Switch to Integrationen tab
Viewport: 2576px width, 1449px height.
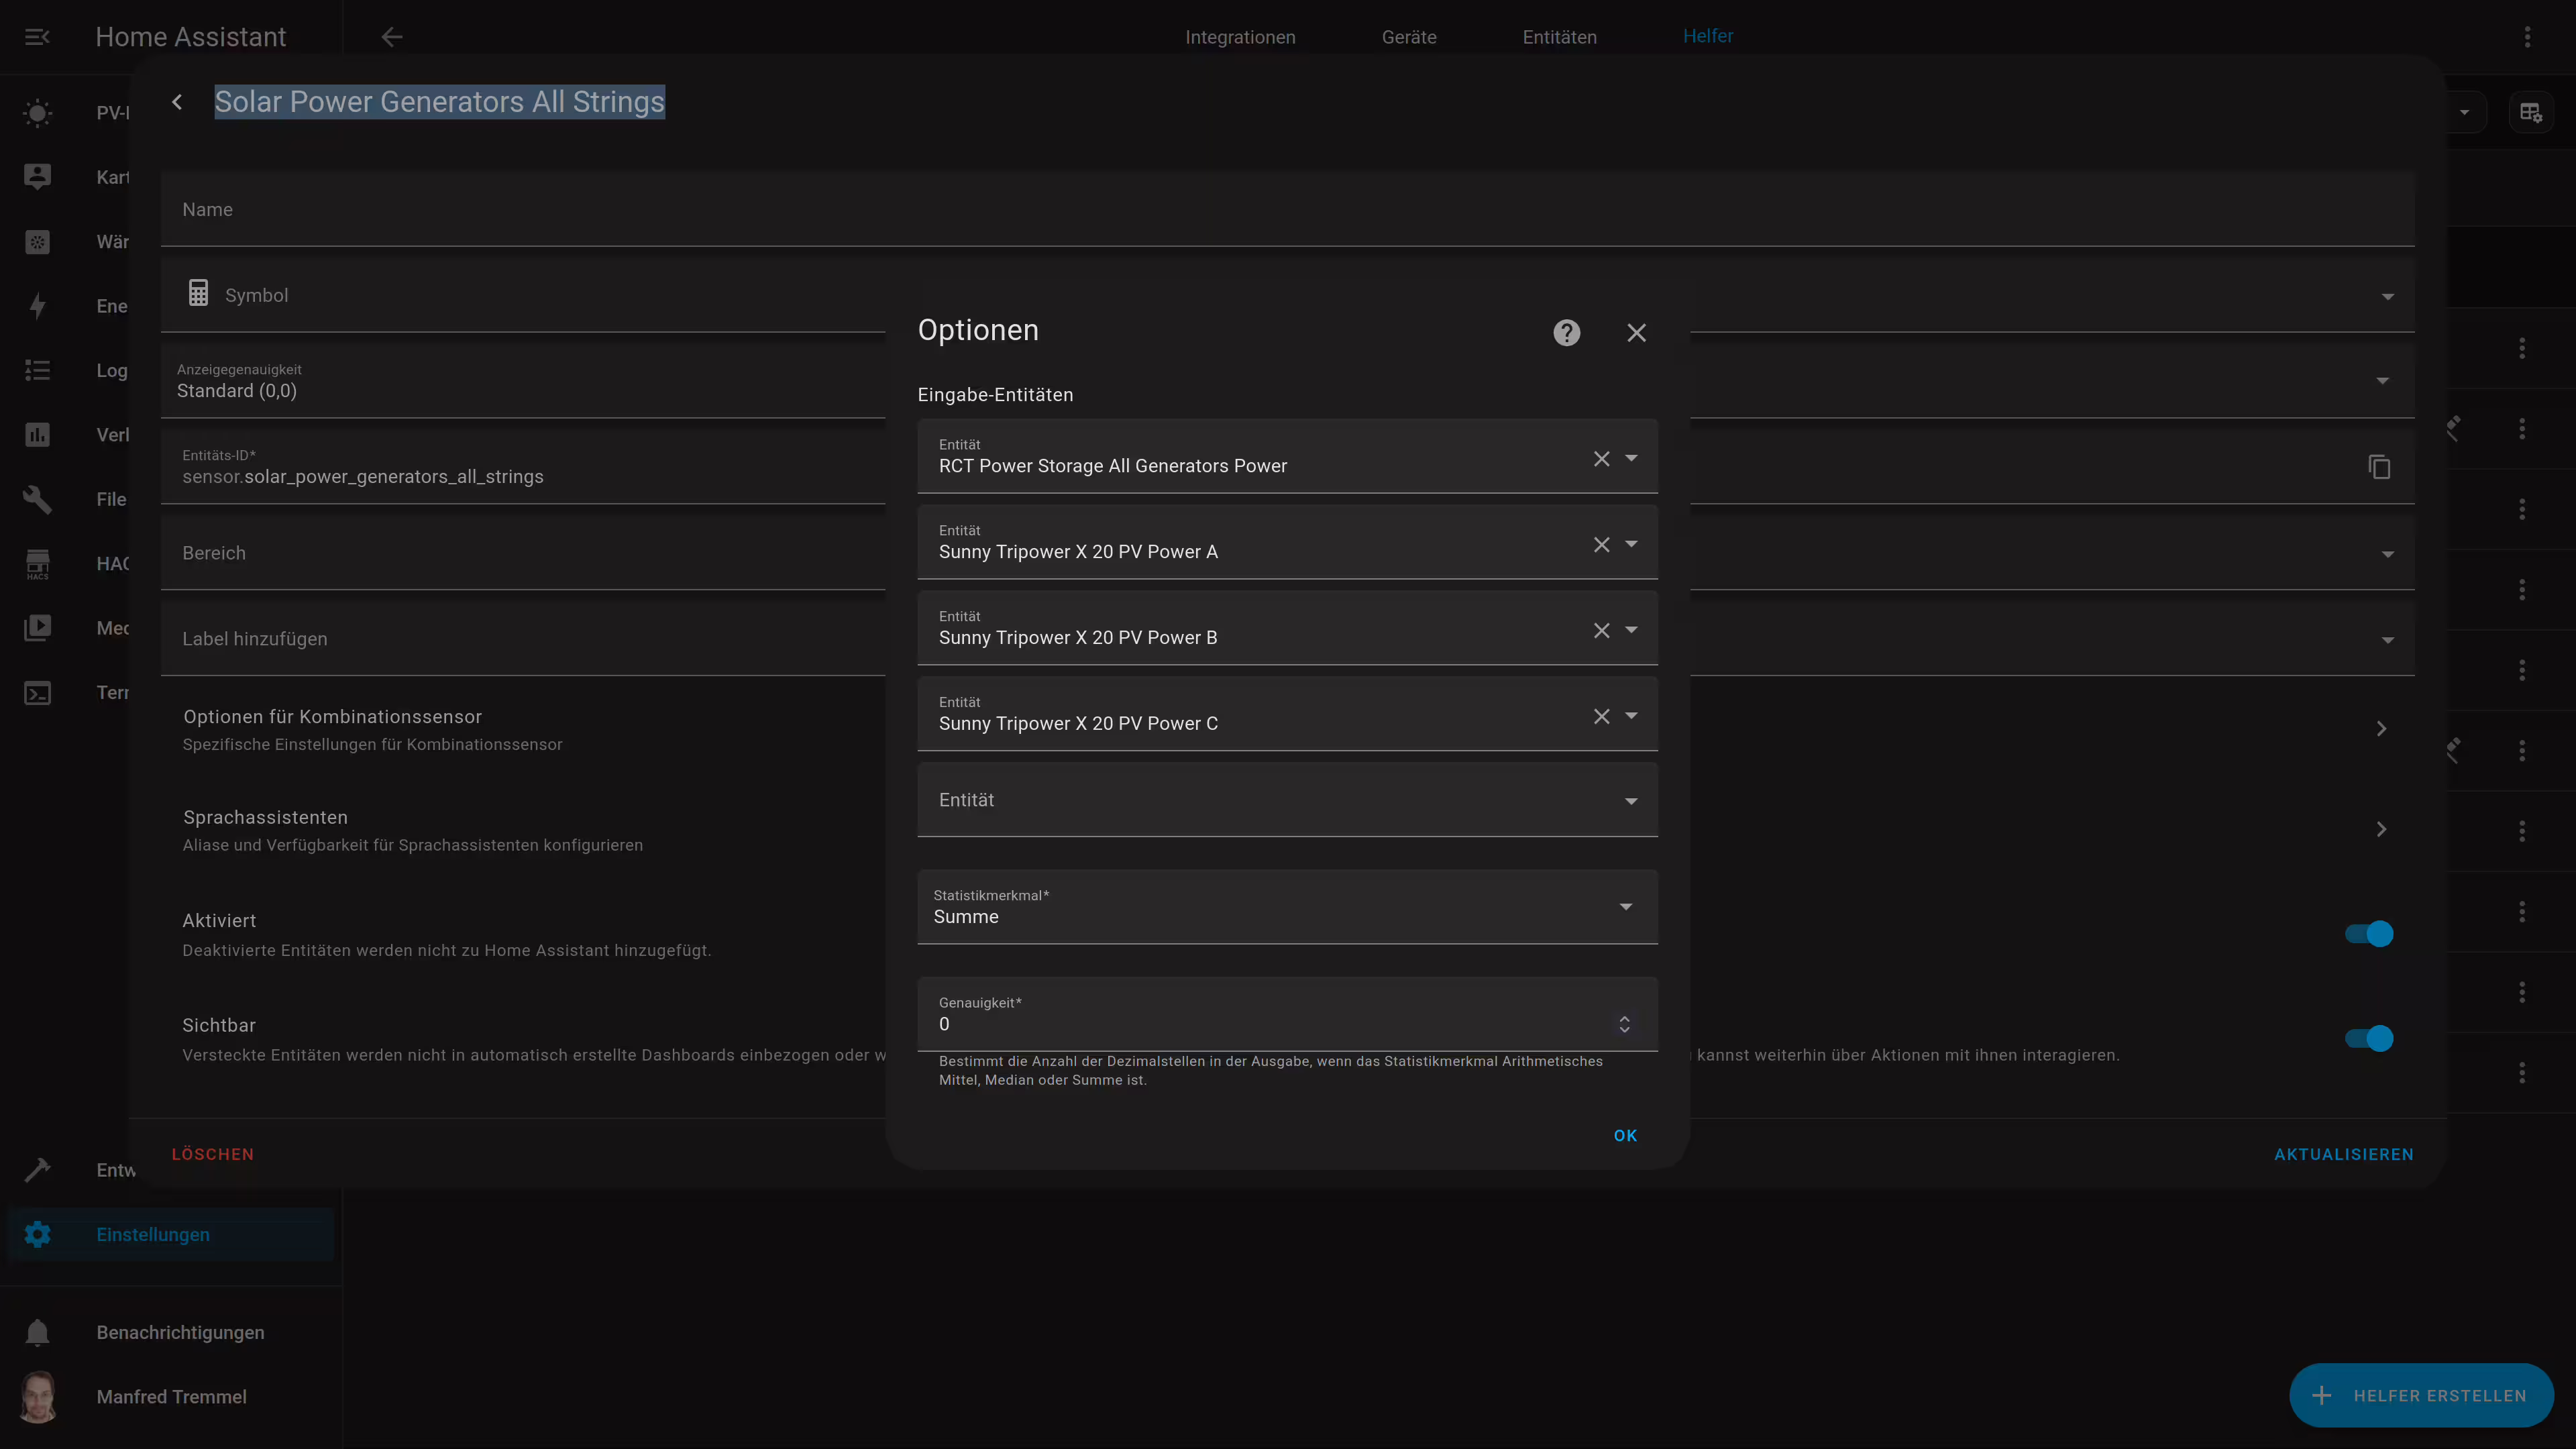pos(1240,37)
